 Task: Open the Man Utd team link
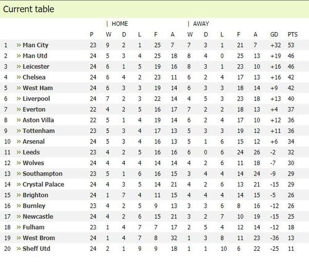click(35, 56)
